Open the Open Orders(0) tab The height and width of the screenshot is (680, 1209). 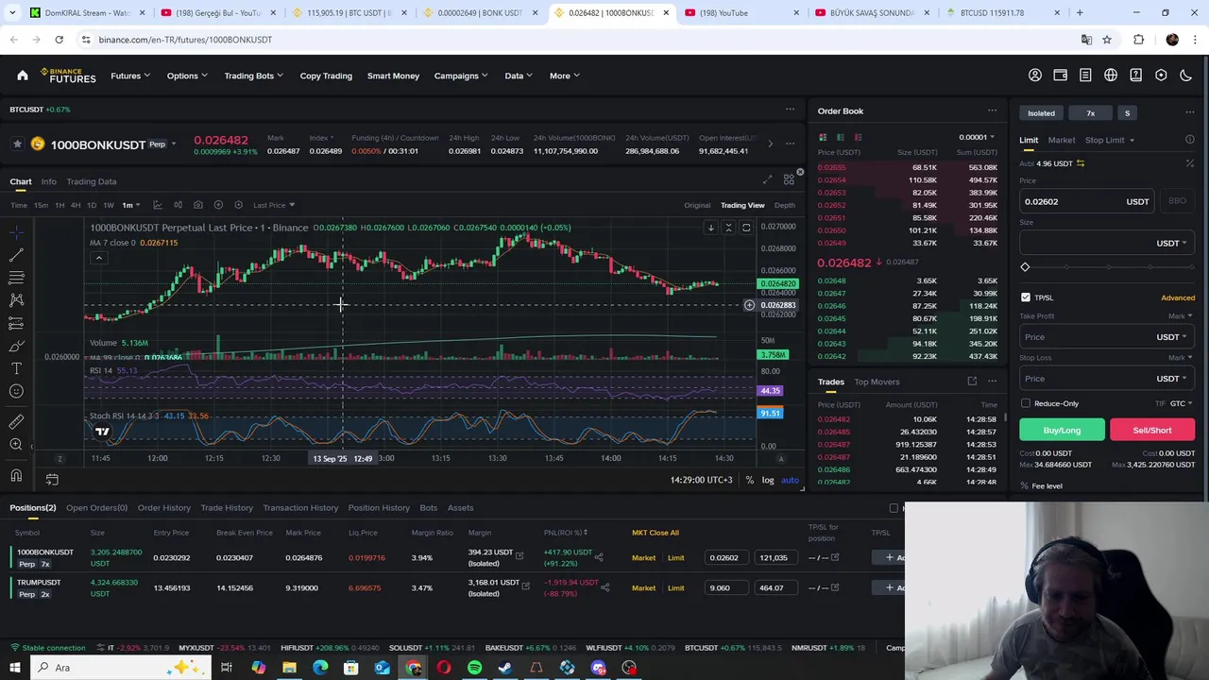click(x=96, y=507)
